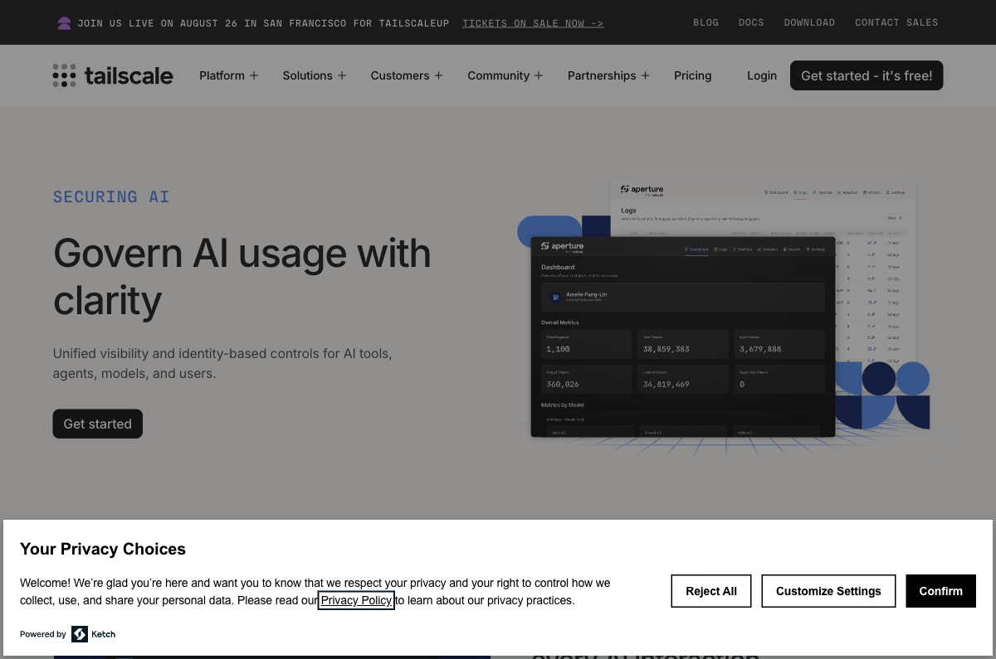Image resolution: width=996 pixels, height=659 pixels.
Task: Click the 'Amelie Pang-Lin' name in the dashboard image
Action: tap(588, 294)
